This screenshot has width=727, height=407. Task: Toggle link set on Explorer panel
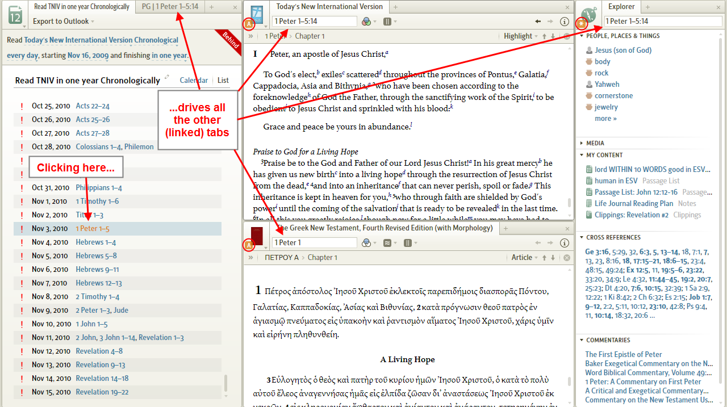point(582,24)
